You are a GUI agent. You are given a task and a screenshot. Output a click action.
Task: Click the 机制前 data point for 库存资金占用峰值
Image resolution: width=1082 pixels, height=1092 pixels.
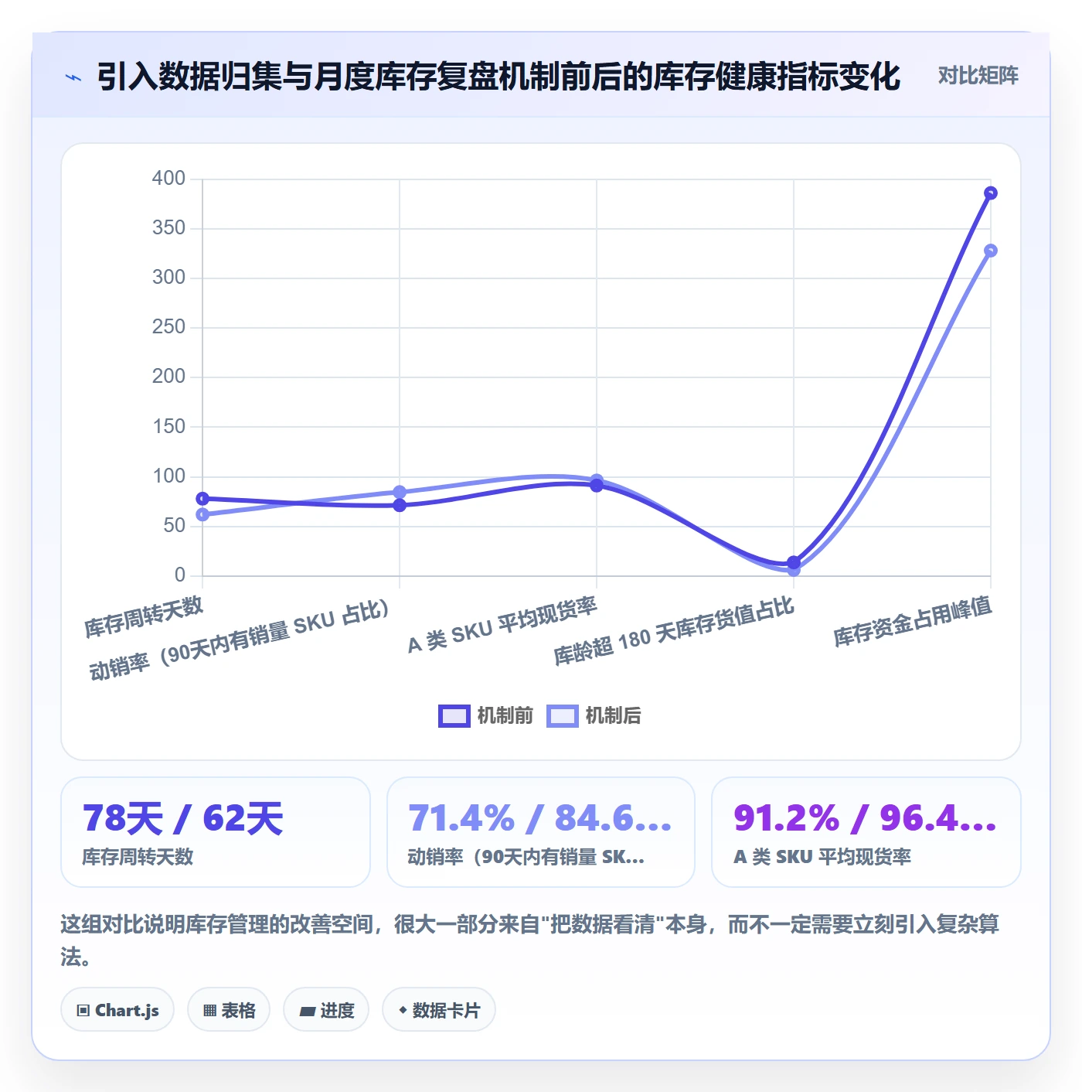point(991,193)
